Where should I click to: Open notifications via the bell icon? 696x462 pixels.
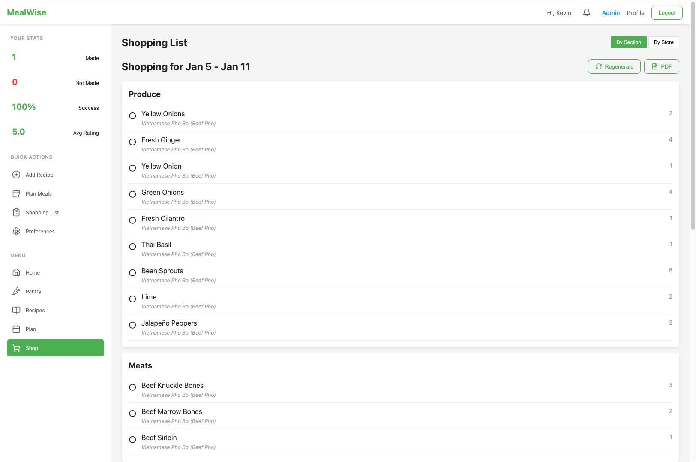click(x=586, y=12)
